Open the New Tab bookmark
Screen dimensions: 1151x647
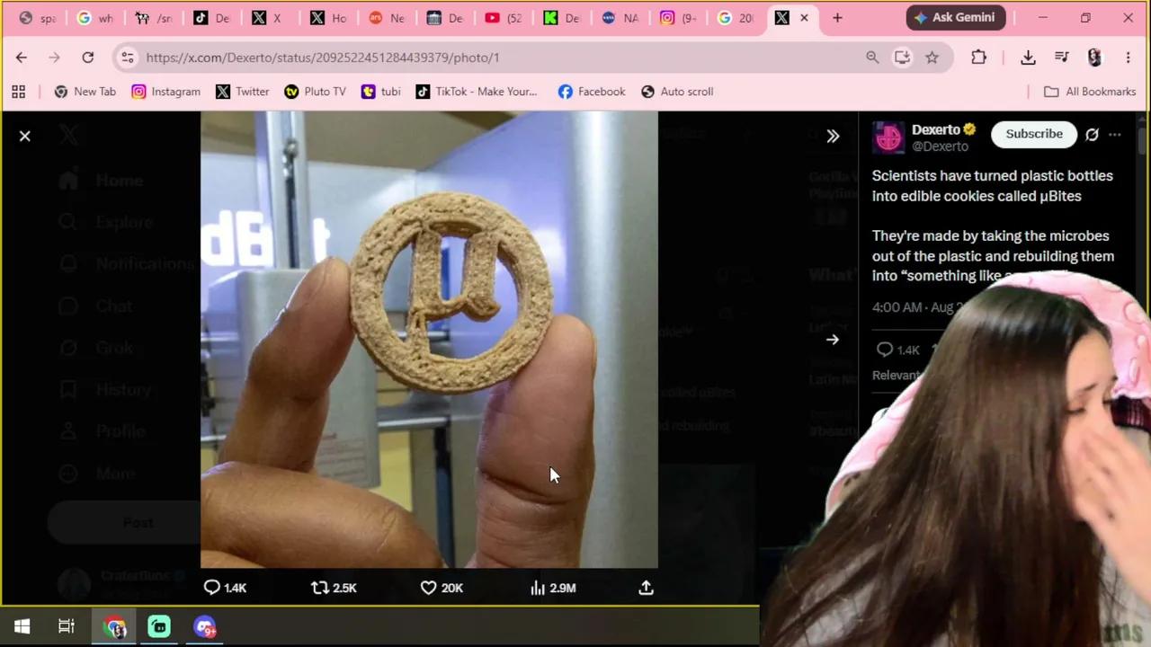pos(85,92)
